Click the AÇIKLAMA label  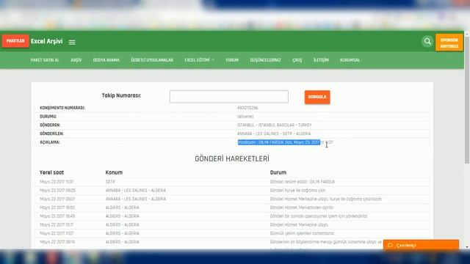tap(50, 142)
